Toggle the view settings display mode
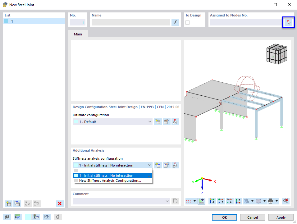 click(201, 201)
